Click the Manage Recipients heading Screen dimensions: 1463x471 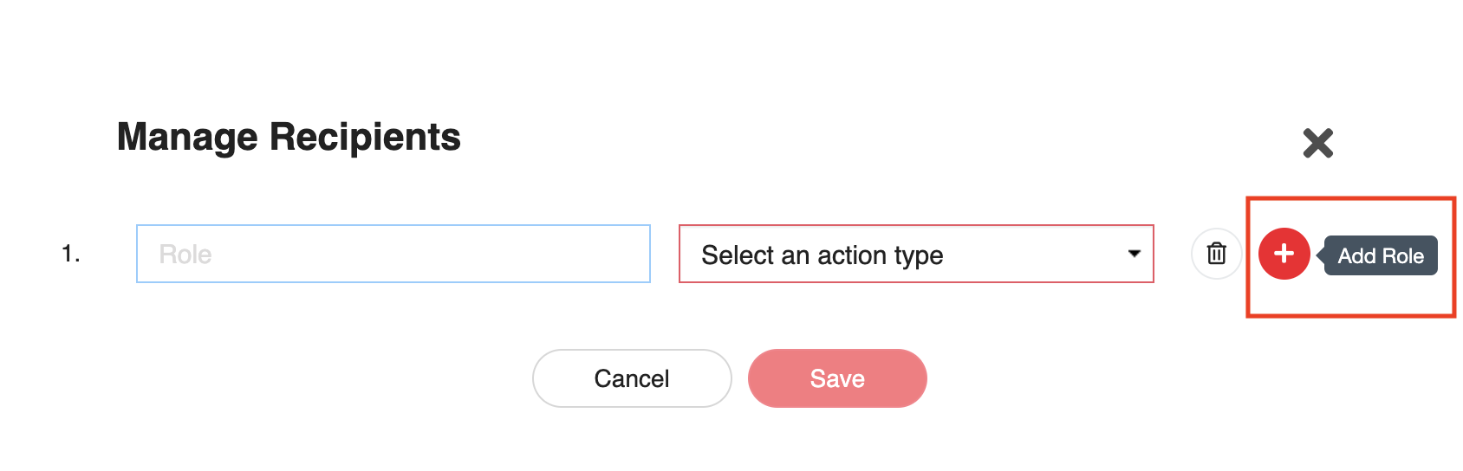click(289, 137)
